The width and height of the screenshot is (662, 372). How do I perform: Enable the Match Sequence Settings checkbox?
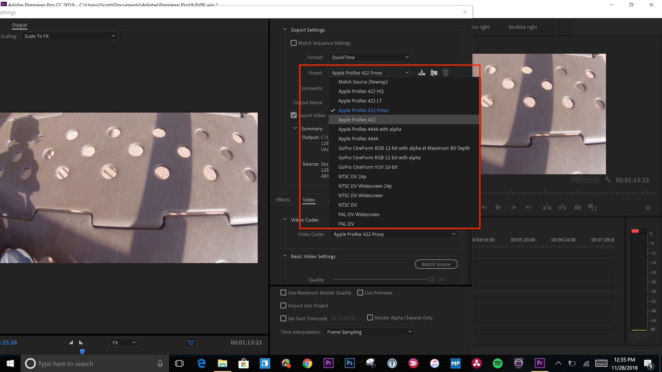point(293,43)
